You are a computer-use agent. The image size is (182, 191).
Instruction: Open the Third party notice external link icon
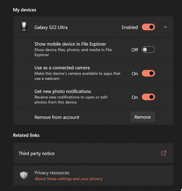(164, 153)
